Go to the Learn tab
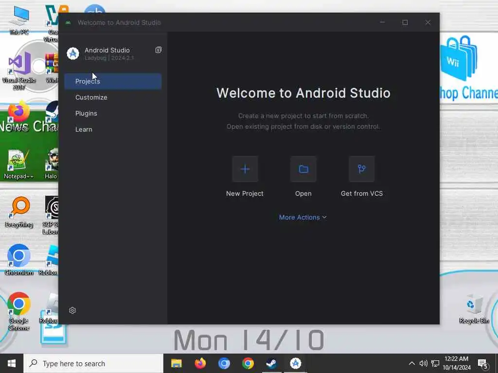 (113, 129)
